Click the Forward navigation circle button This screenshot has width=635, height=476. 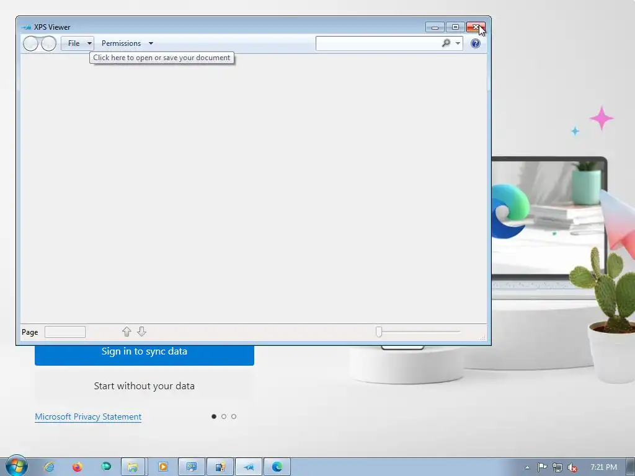48,43
